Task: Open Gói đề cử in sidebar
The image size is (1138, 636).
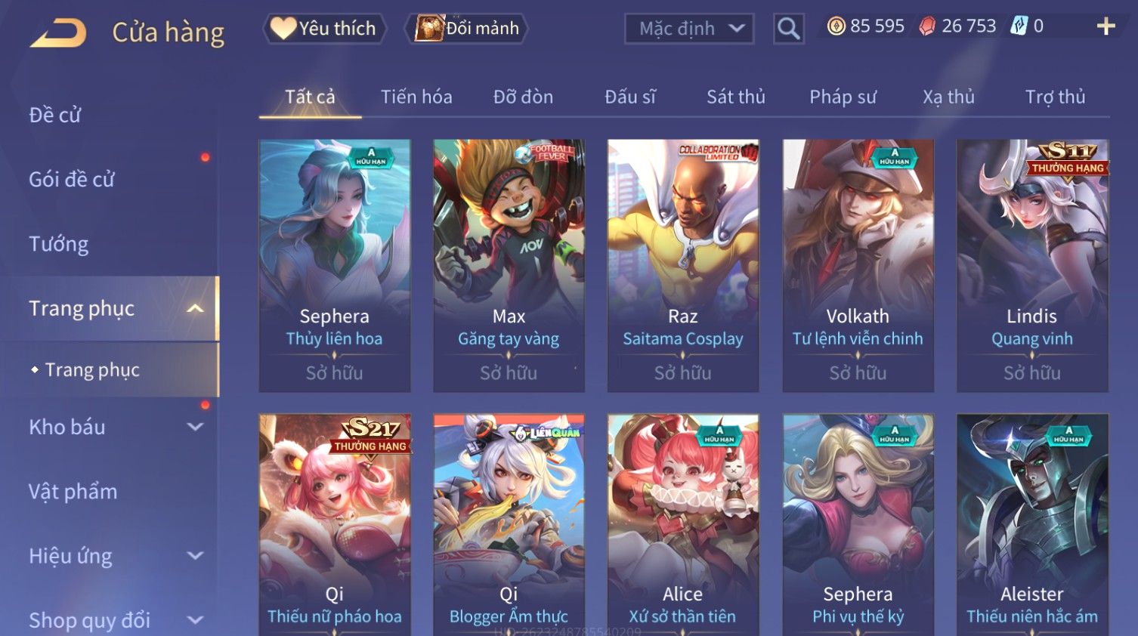Action: (72, 180)
